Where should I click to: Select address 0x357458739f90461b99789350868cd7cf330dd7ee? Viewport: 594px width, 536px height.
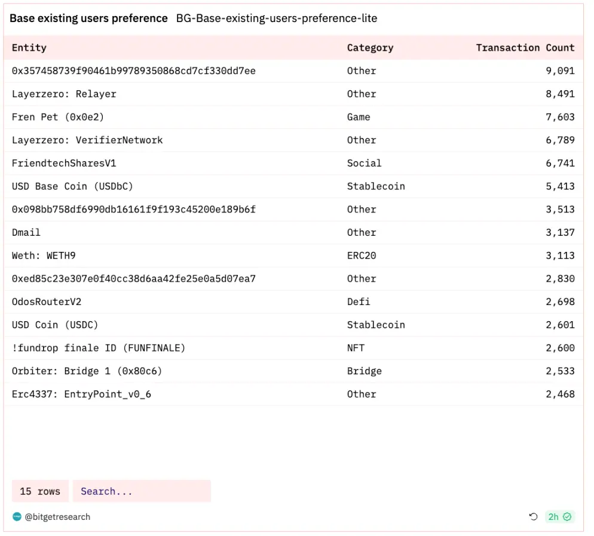pyautogui.click(x=134, y=71)
